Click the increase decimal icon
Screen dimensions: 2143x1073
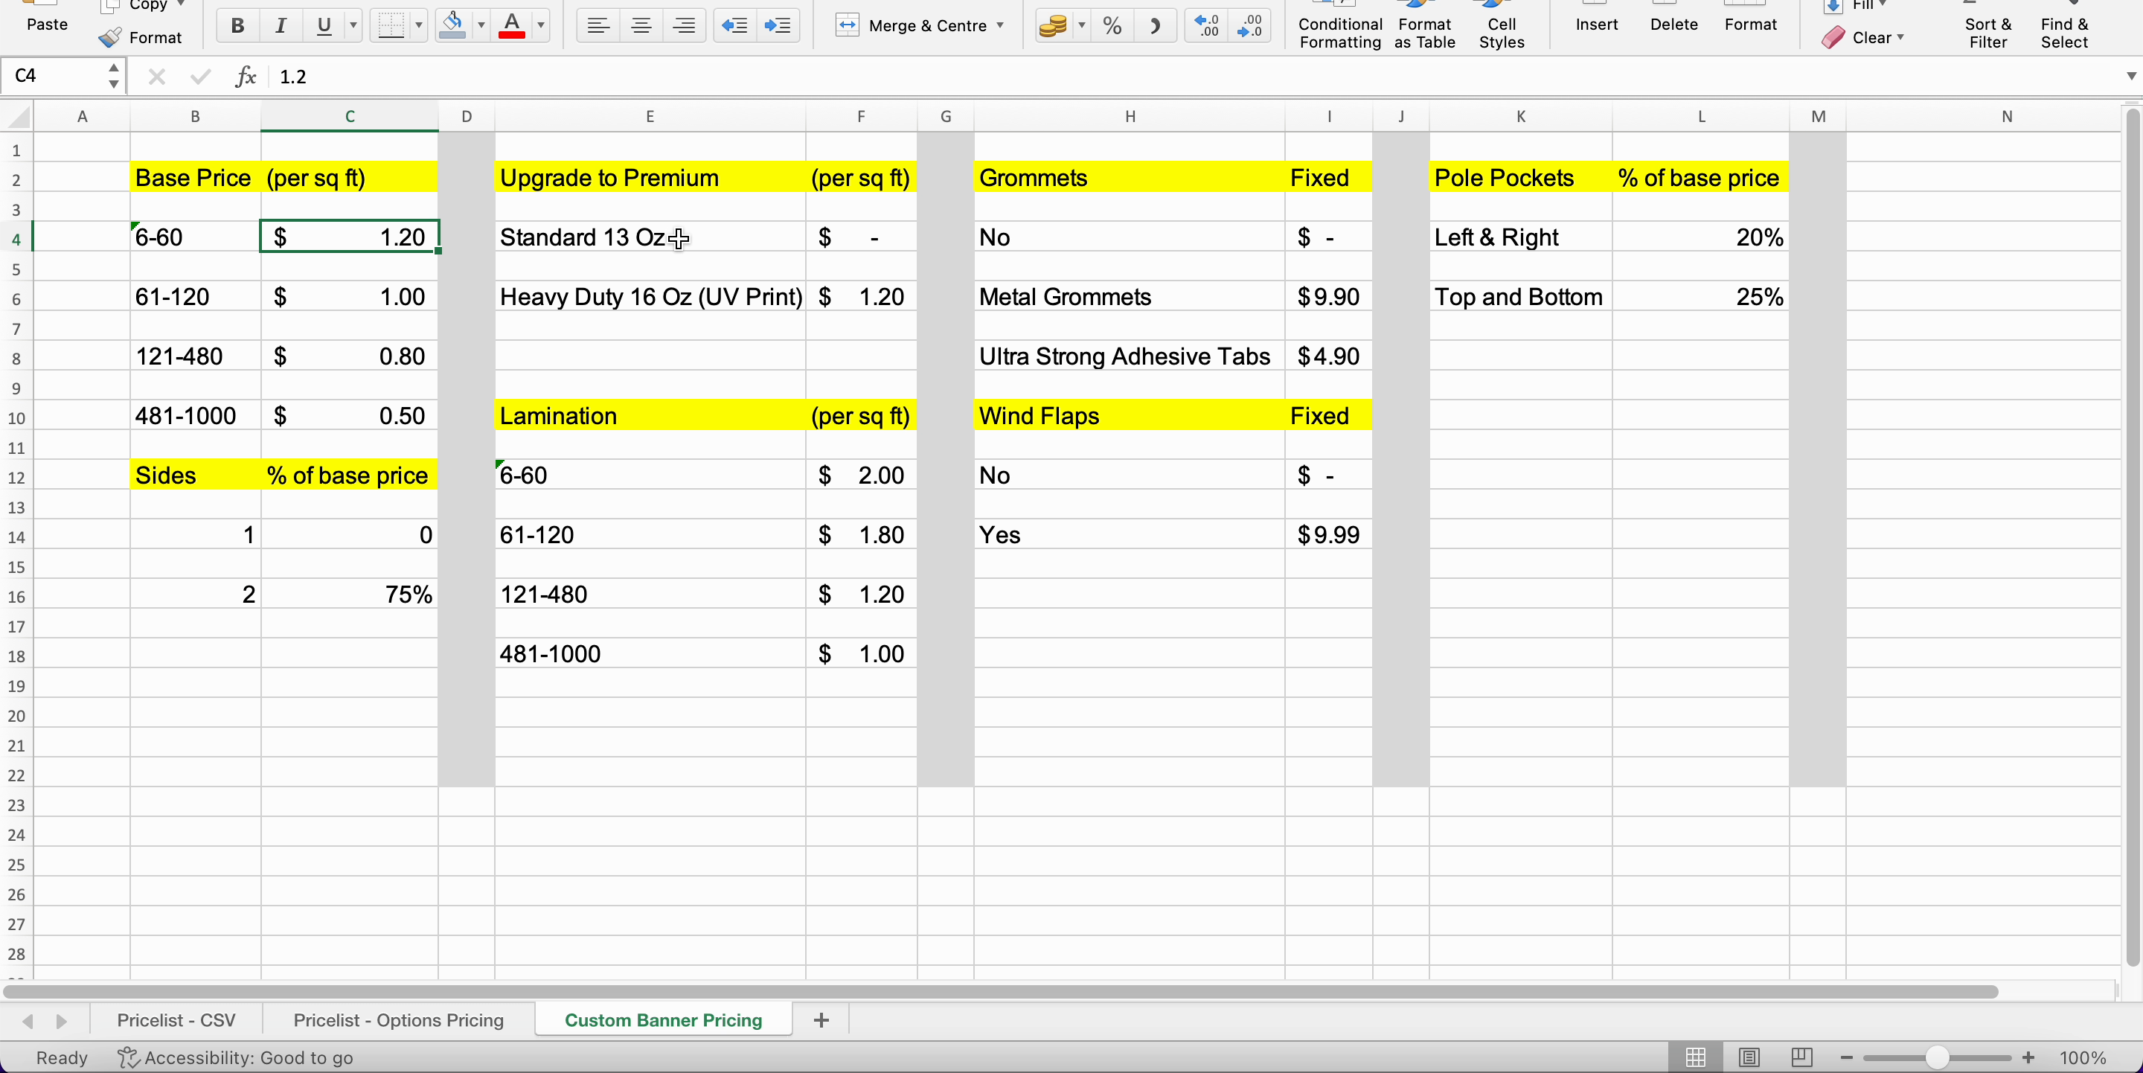[1205, 26]
